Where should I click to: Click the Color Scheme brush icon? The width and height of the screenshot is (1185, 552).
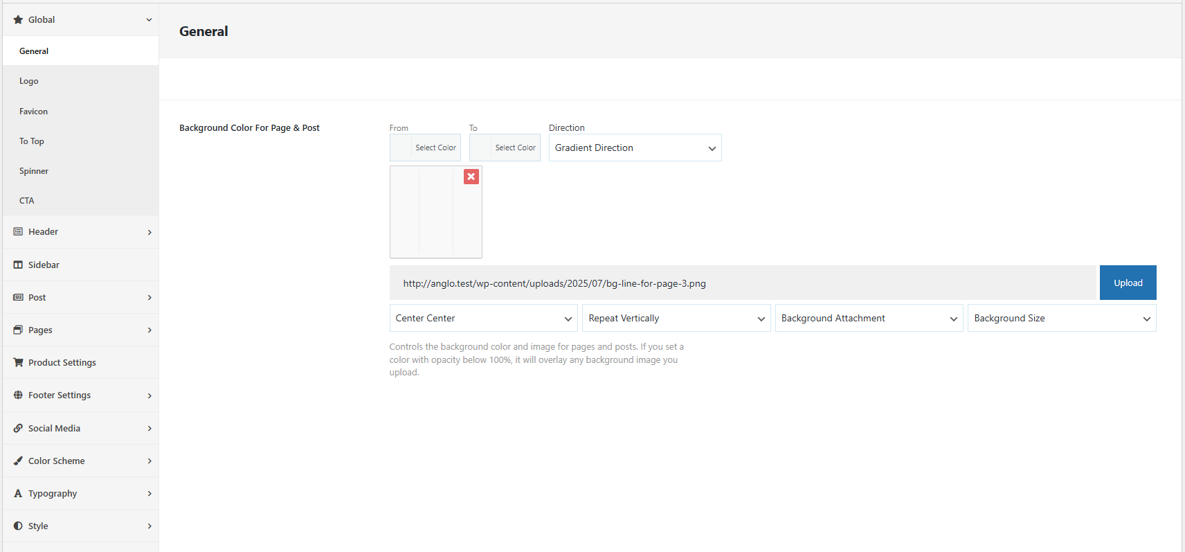click(x=18, y=461)
